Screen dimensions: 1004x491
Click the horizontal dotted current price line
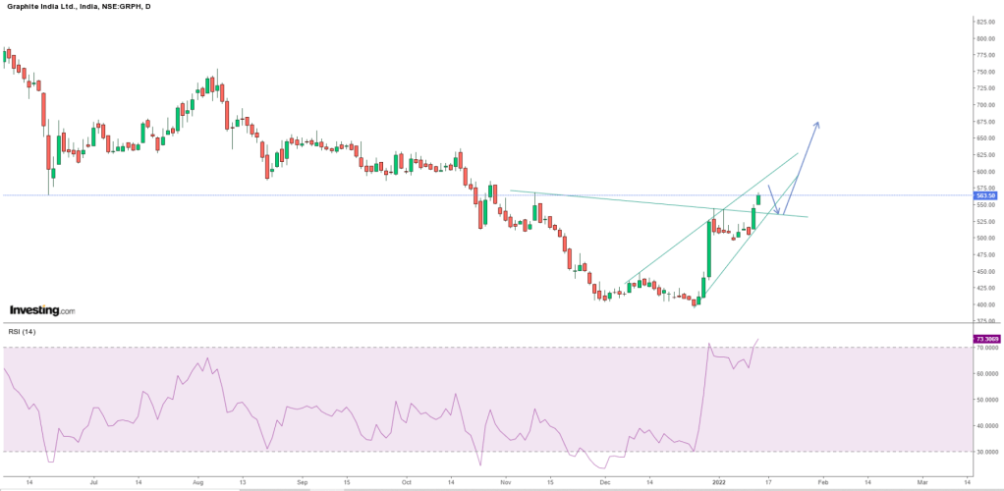(x=295, y=195)
